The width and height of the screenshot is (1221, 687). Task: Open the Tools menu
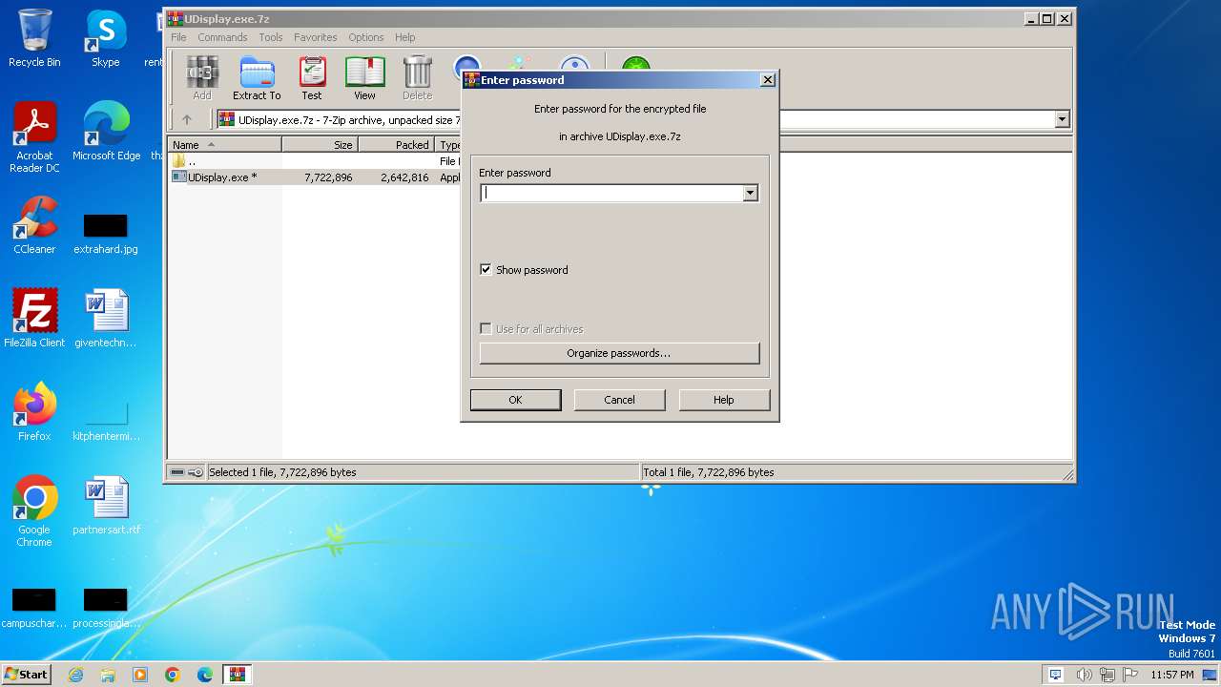tap(271, 37)
